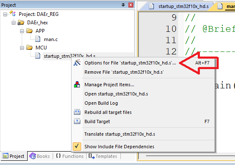Select the MCU folder
The image size is (235, 165).
(x=41, y=48)
